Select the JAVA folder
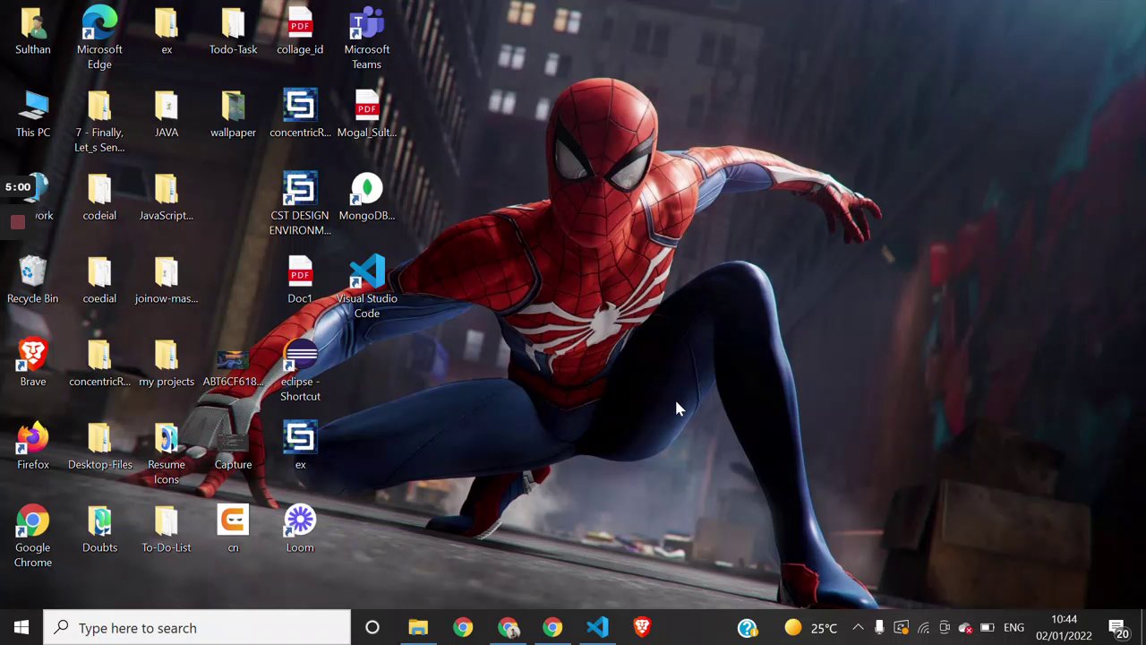Screen dimensions: 1146x645 click(x=167, y=115)
